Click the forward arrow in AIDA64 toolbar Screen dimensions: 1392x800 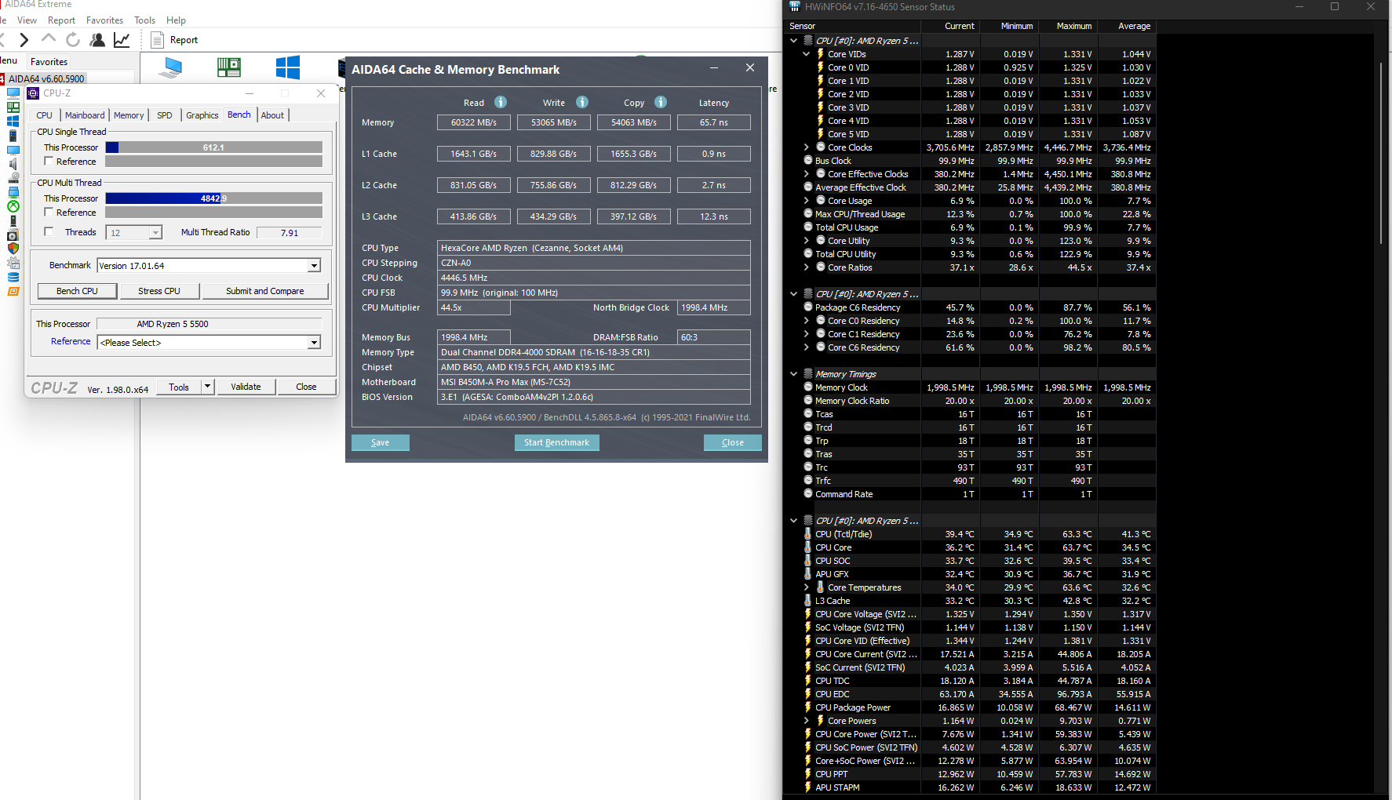(24, 39)
